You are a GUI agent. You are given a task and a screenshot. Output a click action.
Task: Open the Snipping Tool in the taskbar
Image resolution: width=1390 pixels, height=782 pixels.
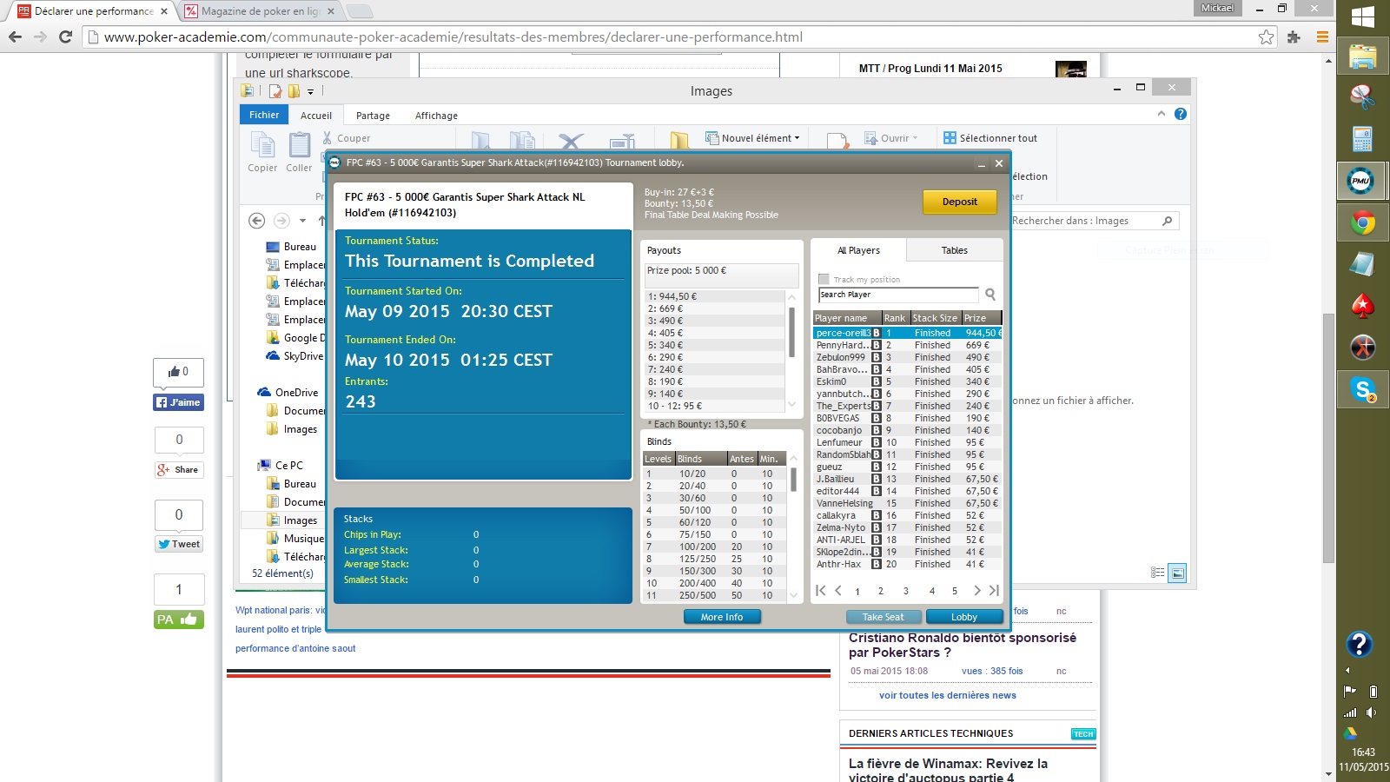coord(1362,96)
